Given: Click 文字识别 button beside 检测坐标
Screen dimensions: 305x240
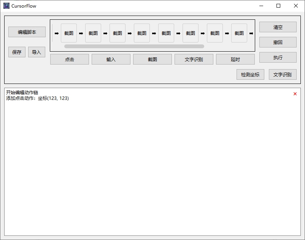Looking at the screenshot, I should (283, 74).
